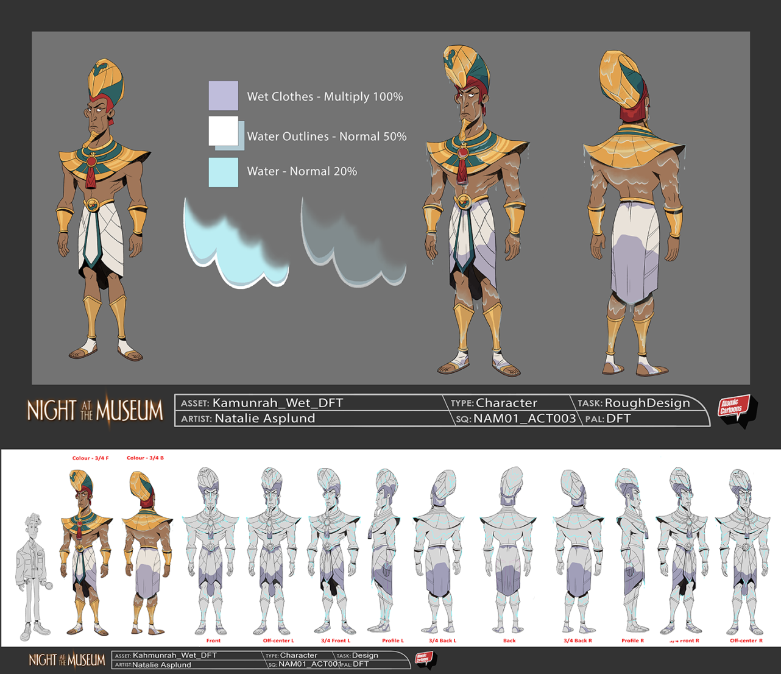Click the 'Design' task value in lower block

tap(365, 656)
